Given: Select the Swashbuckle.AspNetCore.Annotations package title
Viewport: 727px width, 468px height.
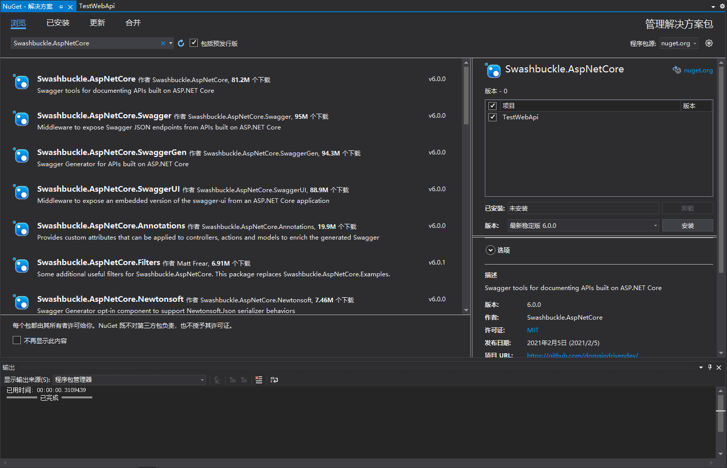Looking at the screenshot, I should point(111,226).
